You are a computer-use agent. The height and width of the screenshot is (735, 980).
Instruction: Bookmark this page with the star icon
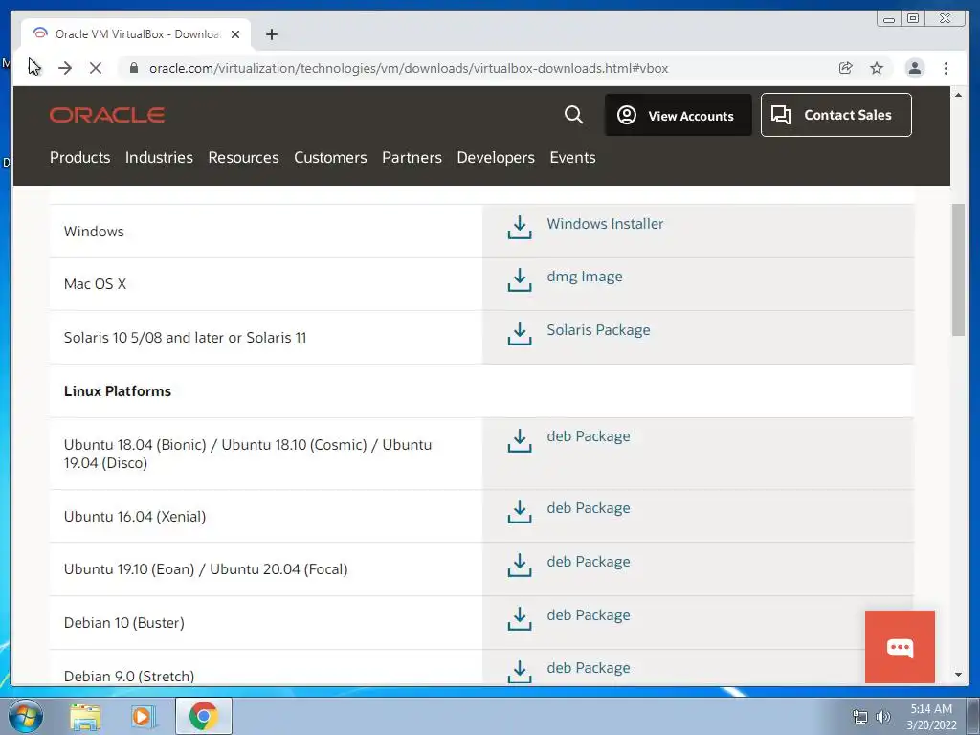pyautogui.click(x=877, y=68)
